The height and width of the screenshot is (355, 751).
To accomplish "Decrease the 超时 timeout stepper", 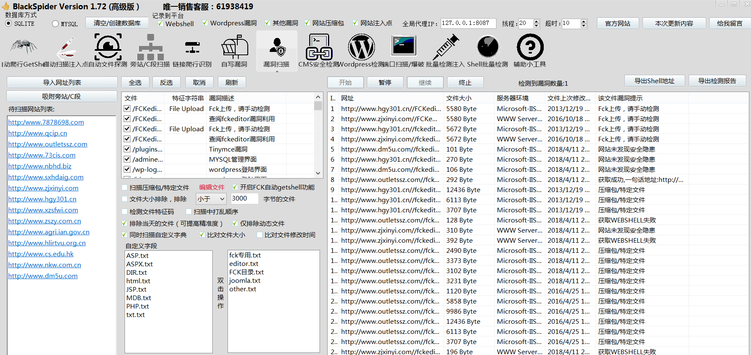I will click(x=584, y=26).
